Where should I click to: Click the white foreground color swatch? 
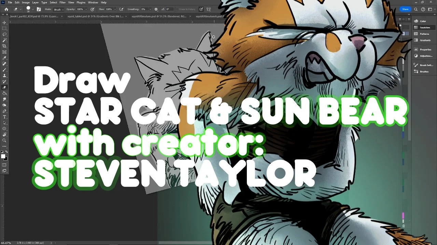point(3,156)
